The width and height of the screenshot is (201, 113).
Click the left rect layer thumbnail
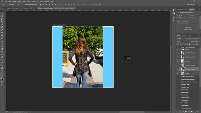(183, 73)
